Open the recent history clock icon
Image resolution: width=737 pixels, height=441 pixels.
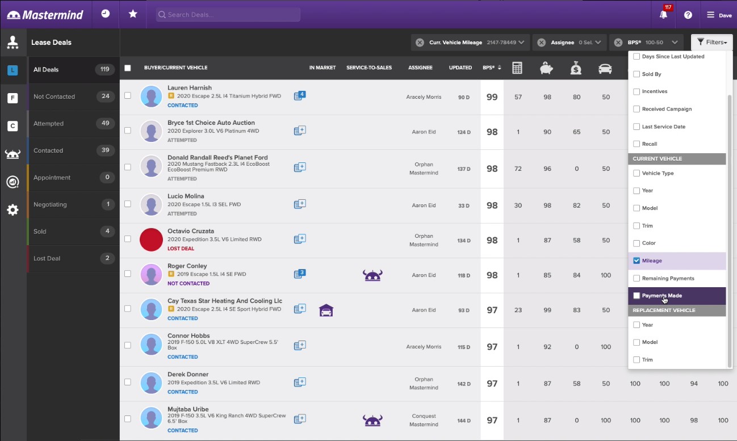[x=105, y=14]
